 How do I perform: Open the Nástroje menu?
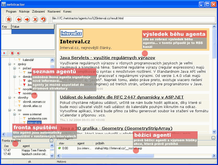coord(24,12)
